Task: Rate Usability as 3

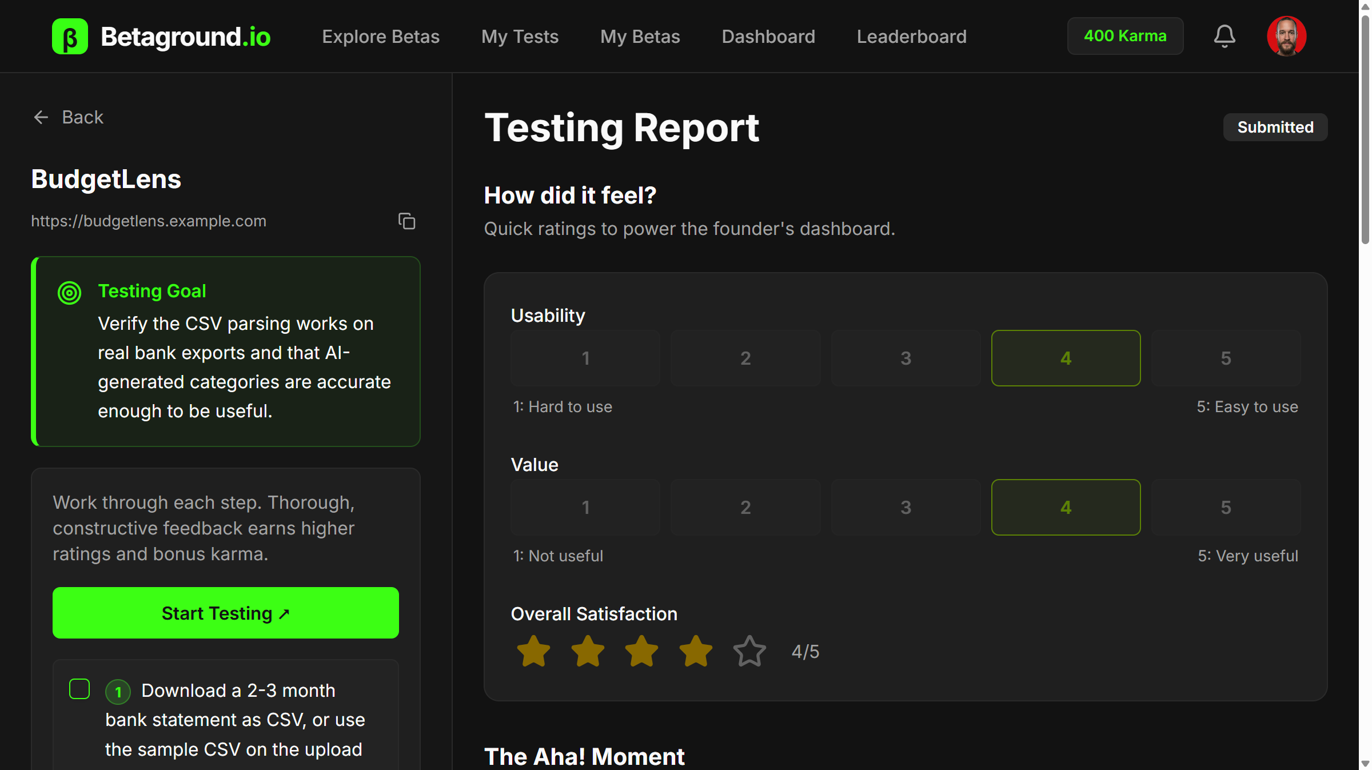Action: coord(906,358)
